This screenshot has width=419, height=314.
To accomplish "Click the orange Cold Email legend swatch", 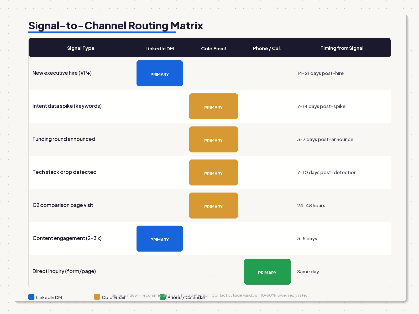I will point(97,297).
